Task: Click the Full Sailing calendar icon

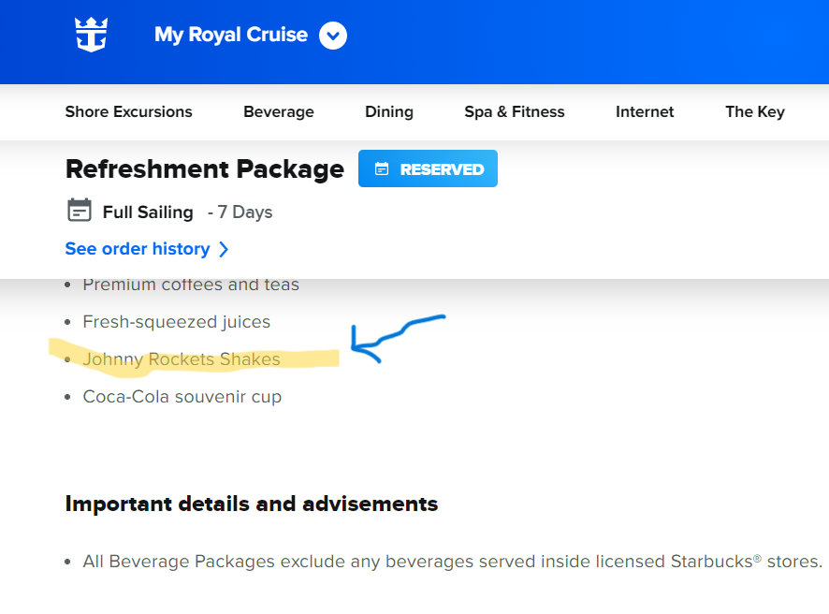Action: pos(80,210)
